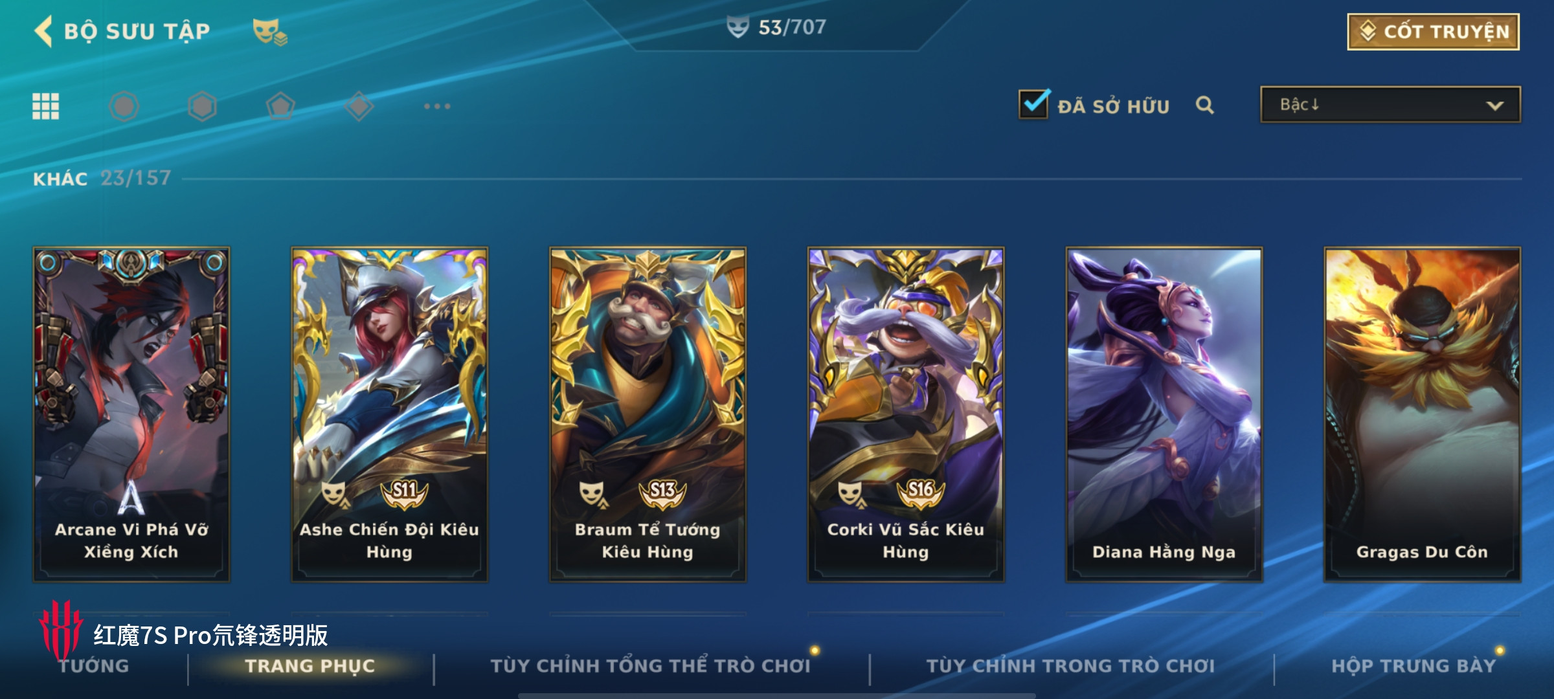Open the skin search magnifier
The width and height of the screenshot is (1554, 699).
point(1204,105)
